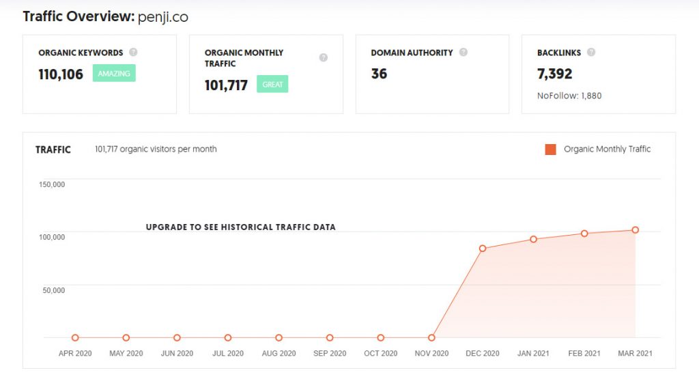Click '101,717 organic visitors per month' text

(x=156, y=149)
